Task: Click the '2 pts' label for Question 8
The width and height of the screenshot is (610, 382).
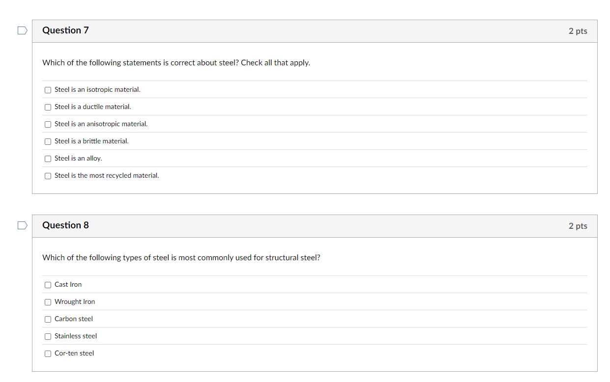Action: 578,225
